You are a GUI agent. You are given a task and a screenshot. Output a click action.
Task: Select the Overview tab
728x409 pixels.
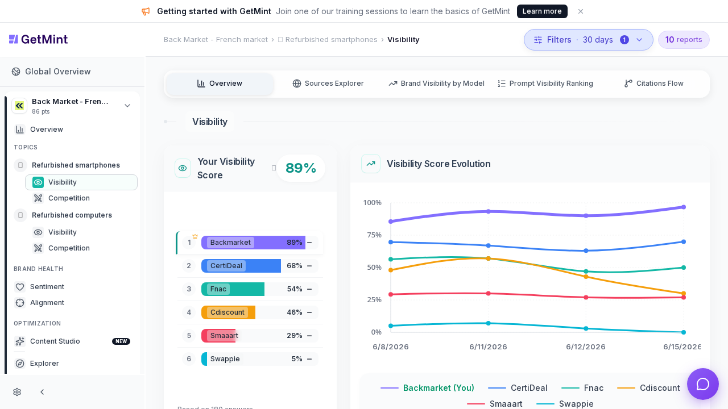pos(220,84)
